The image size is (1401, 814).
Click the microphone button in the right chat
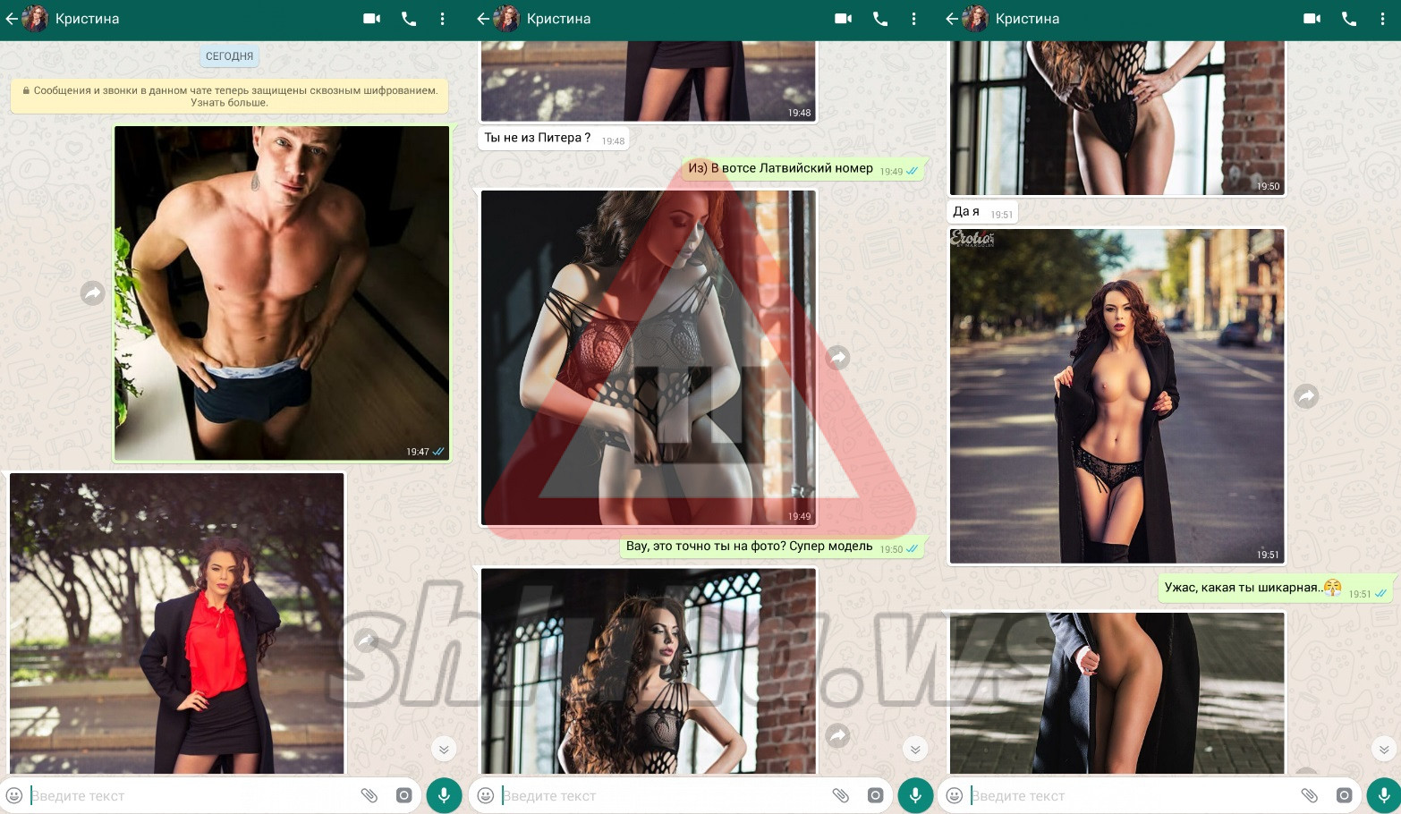coord(1383,795)
